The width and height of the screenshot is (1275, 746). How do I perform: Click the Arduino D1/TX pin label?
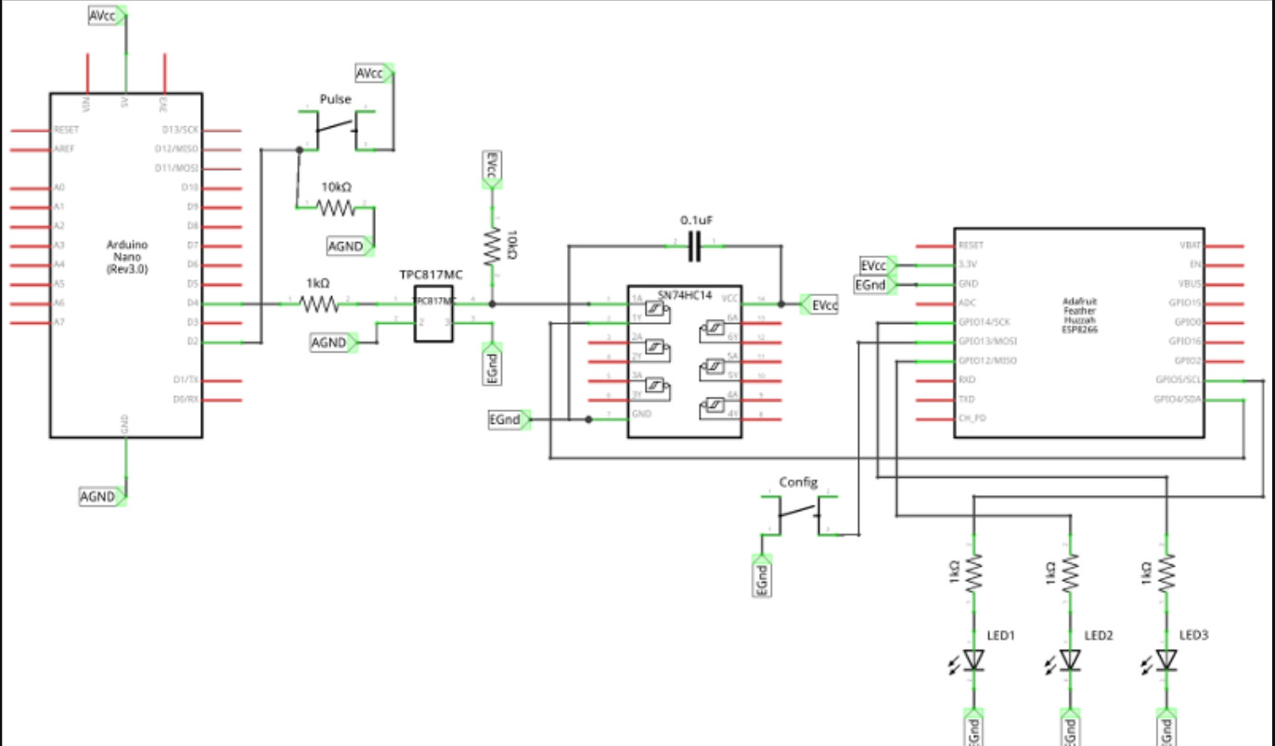pyautogui.click(x=187, y=379)
